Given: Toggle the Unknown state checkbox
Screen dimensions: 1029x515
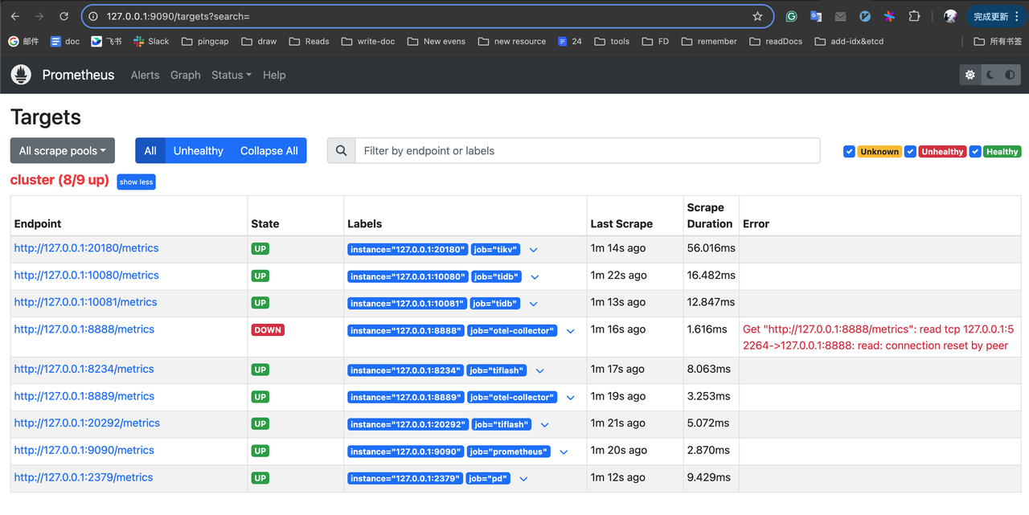Looking at the screenshot, I should click(849, 151).
